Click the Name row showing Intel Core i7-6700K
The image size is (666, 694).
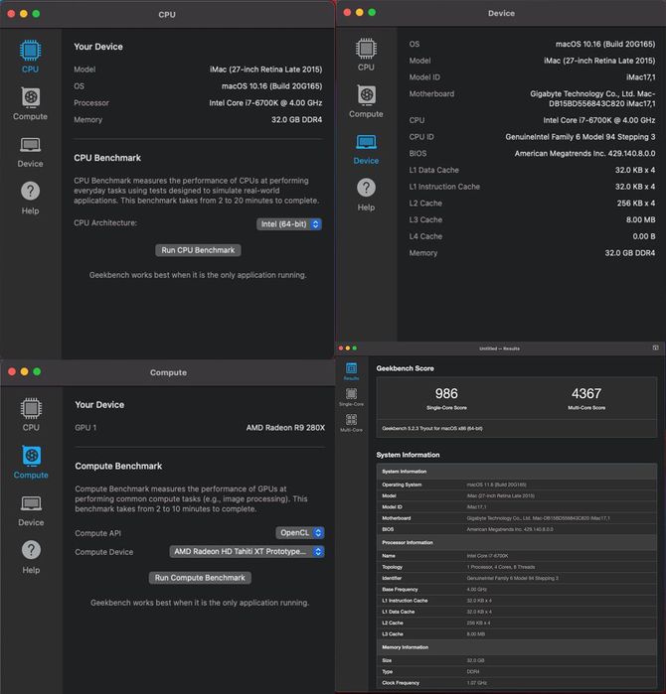coord(517,556)
